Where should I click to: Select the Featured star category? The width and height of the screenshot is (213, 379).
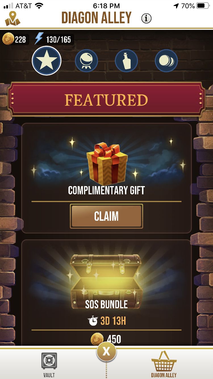(47, 61)
